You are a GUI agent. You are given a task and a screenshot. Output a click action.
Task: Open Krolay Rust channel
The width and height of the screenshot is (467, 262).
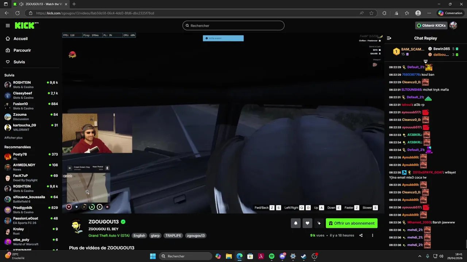tap(31, 231)
